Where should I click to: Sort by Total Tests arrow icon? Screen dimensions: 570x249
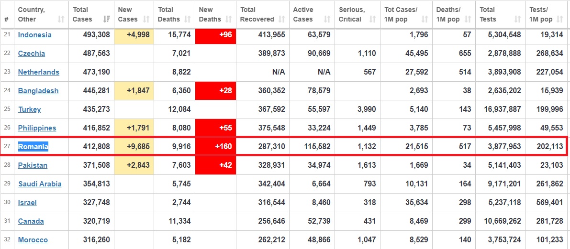click(x=517, y=20)
